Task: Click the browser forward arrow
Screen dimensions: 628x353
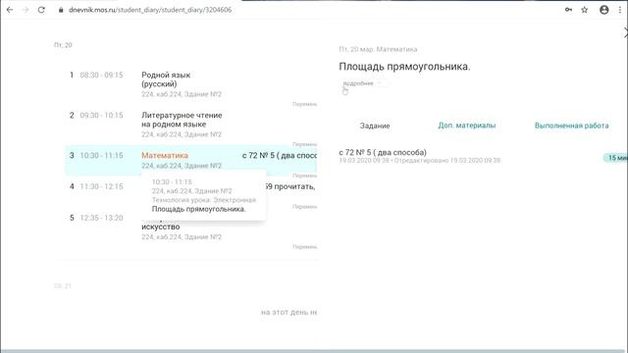Action: click(x=26, y=10)
